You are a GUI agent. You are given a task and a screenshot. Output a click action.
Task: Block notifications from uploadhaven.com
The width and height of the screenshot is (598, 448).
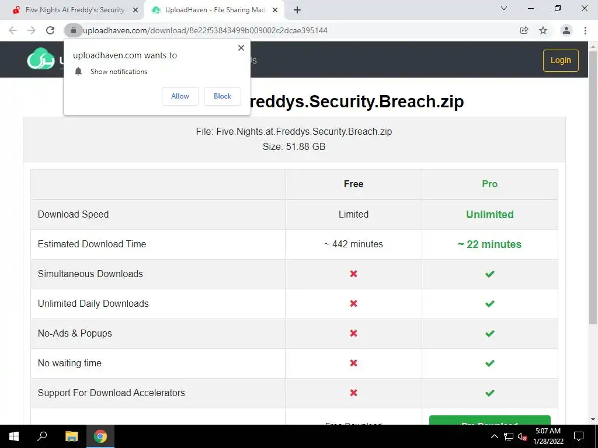click(222, 96)
